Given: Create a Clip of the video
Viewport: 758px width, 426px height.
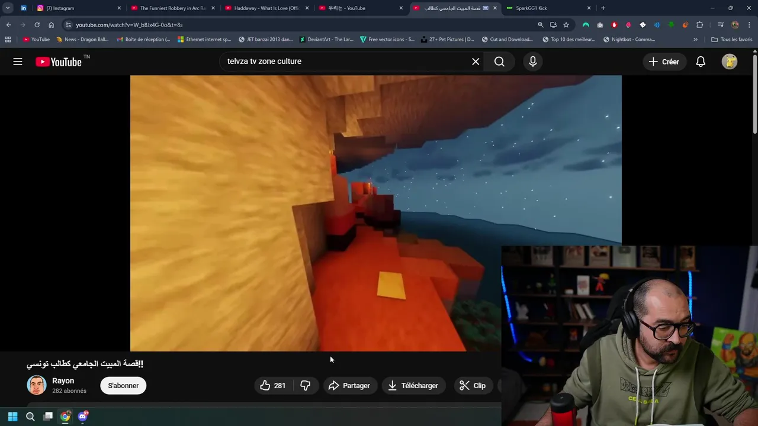Looking at the screenshot, I should pyautogui.click(x=473, y=386).
